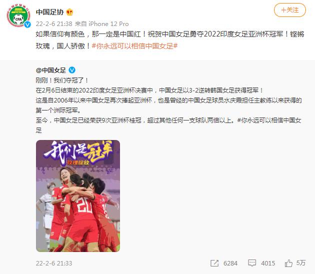Click the 22-2-6 21:33 original post timestamp
This screenshot has height=274, width=315.
click(54, 263)
